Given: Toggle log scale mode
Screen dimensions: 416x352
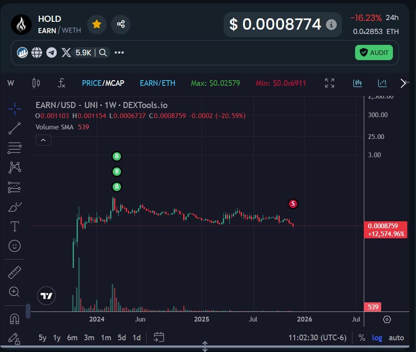Looking at the screenshot, I should [x=377, y=338].
